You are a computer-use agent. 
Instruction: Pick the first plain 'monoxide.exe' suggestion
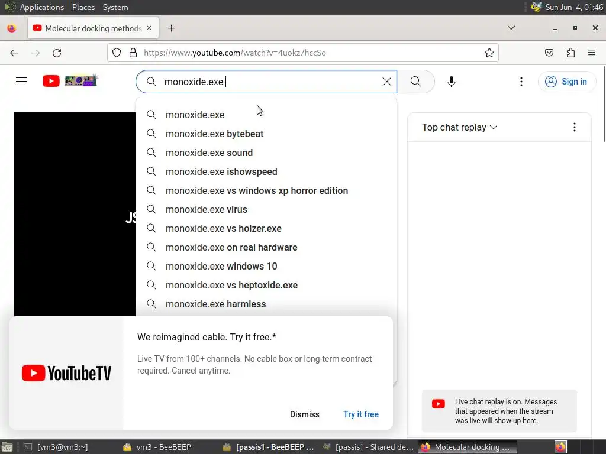click(x=266, y=115)
